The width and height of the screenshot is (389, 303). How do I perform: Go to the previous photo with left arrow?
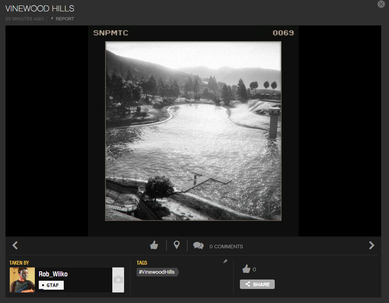click(15, 245)
